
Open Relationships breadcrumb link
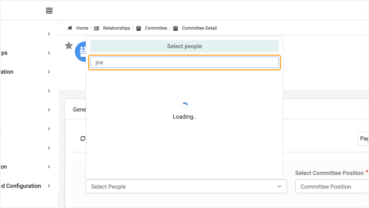point(117,28)
